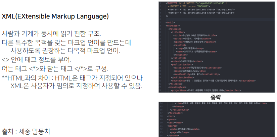
Task: Click the 중략 label between code images
Action: (x=216, y=98)
